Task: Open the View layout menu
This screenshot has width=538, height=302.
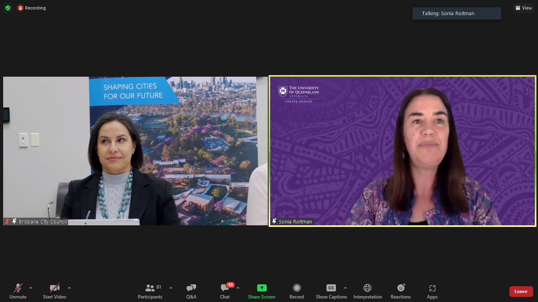Action: coord(523,8)
